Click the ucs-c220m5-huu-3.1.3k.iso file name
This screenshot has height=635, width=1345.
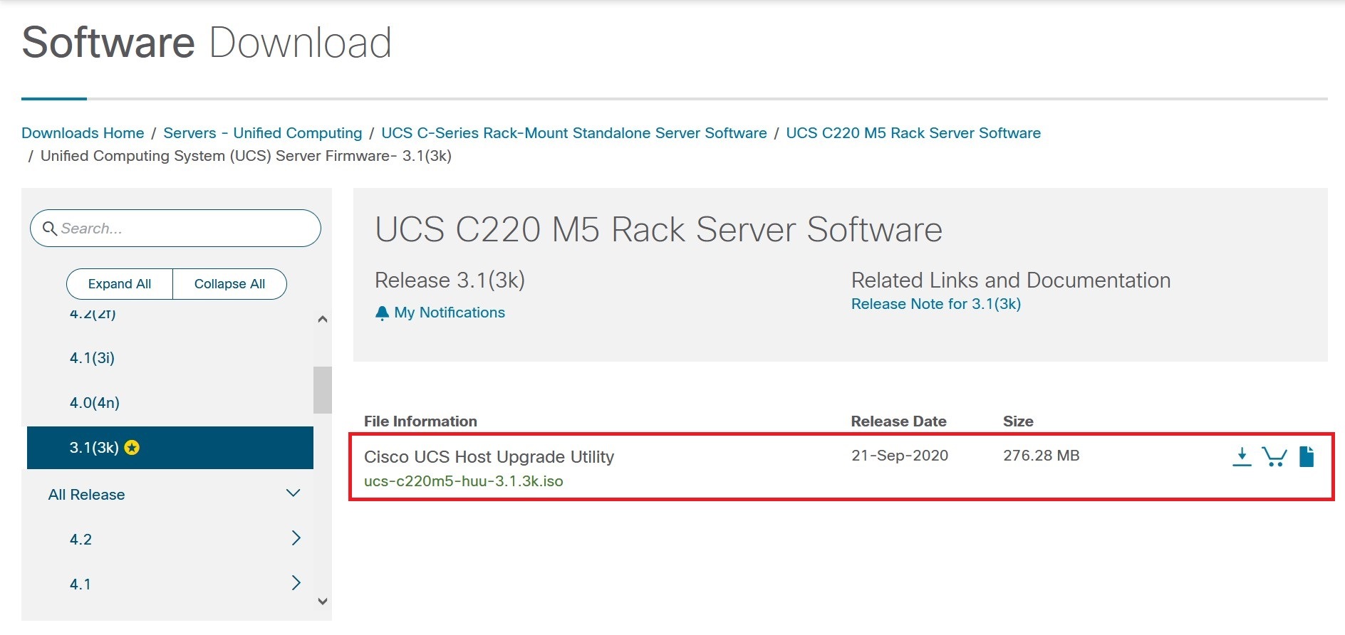(464, 481)
